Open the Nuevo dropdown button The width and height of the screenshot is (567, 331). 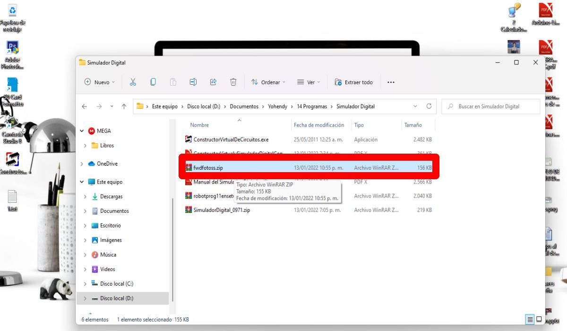coord(99,82)
